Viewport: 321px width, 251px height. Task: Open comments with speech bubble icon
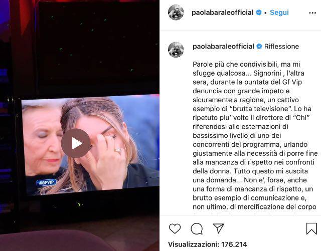(197, 228)
